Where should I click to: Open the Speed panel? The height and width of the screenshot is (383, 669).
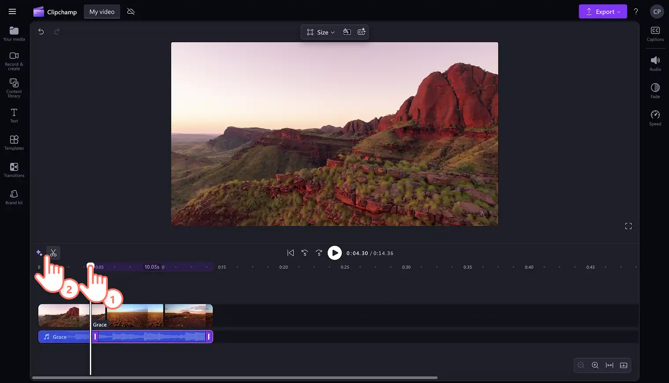click(655, 118)
